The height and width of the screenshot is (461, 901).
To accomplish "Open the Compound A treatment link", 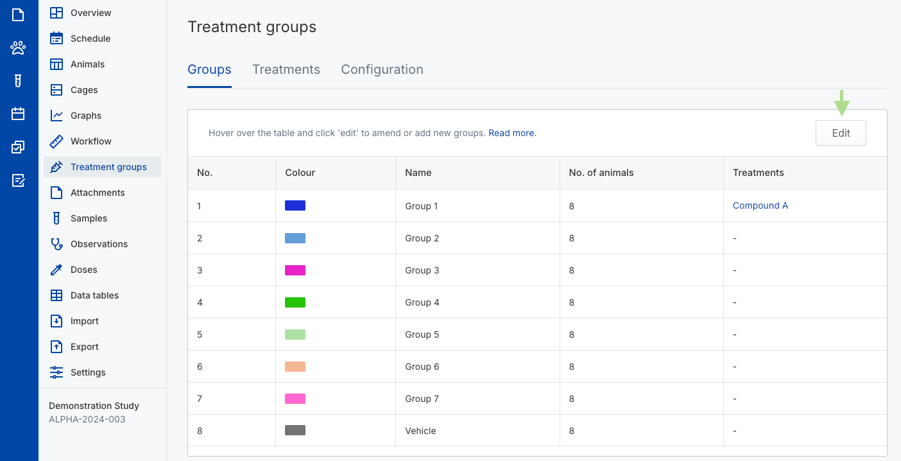I will pyautogui.click(x=760, y=206).
